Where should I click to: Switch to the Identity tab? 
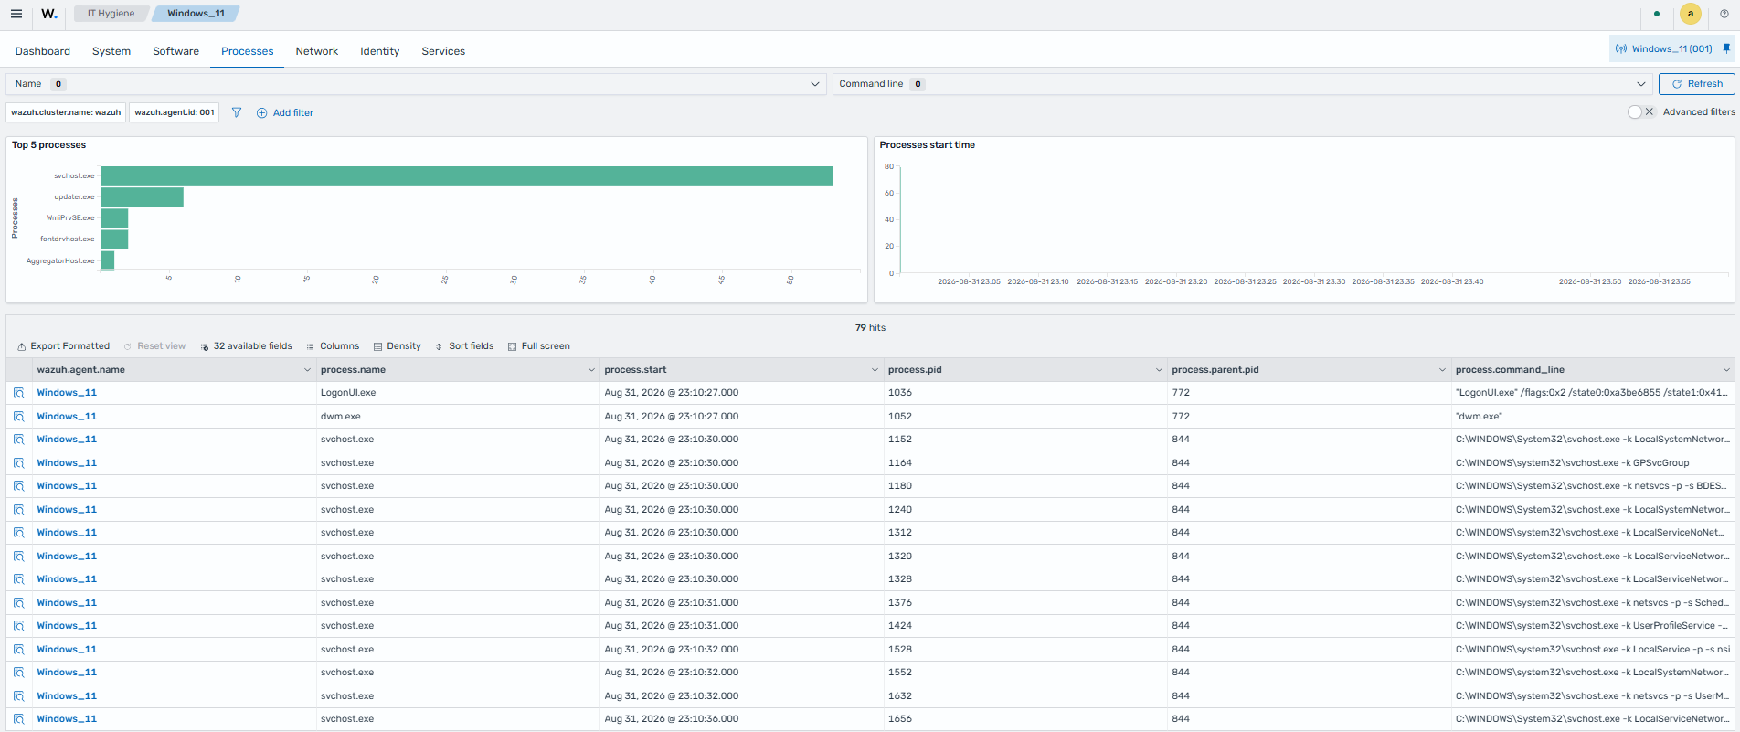379,51
